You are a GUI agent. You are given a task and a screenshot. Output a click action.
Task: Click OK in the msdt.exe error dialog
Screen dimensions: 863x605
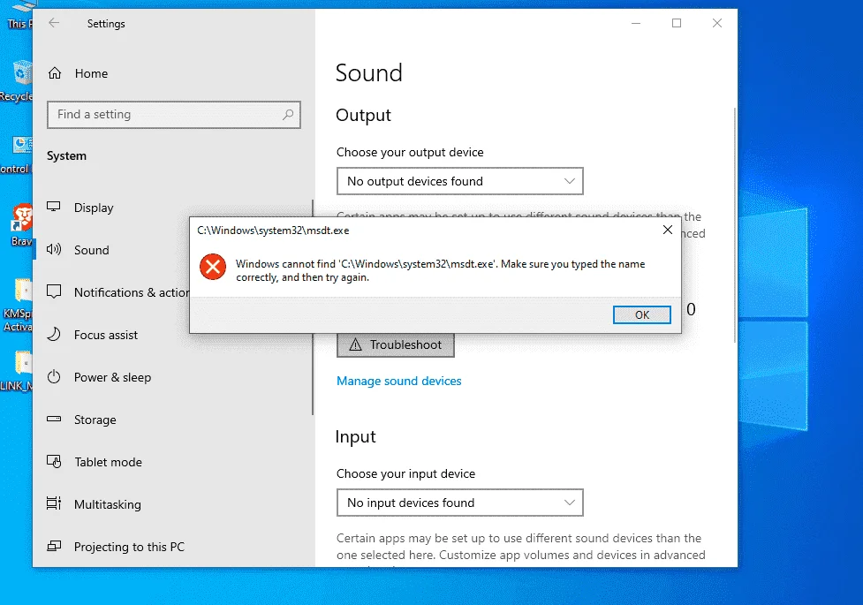642,315
